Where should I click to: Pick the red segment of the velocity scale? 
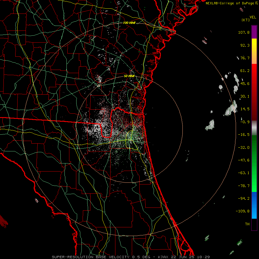(254, 92)
